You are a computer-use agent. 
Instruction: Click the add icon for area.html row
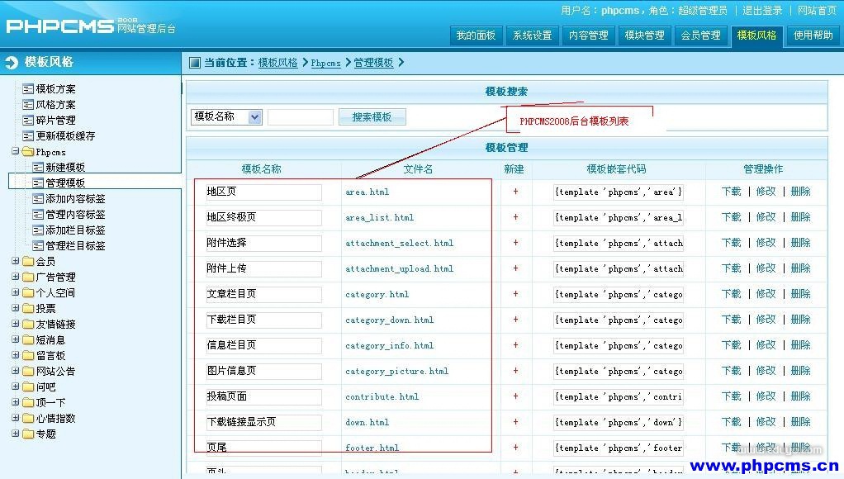point(515,192)
